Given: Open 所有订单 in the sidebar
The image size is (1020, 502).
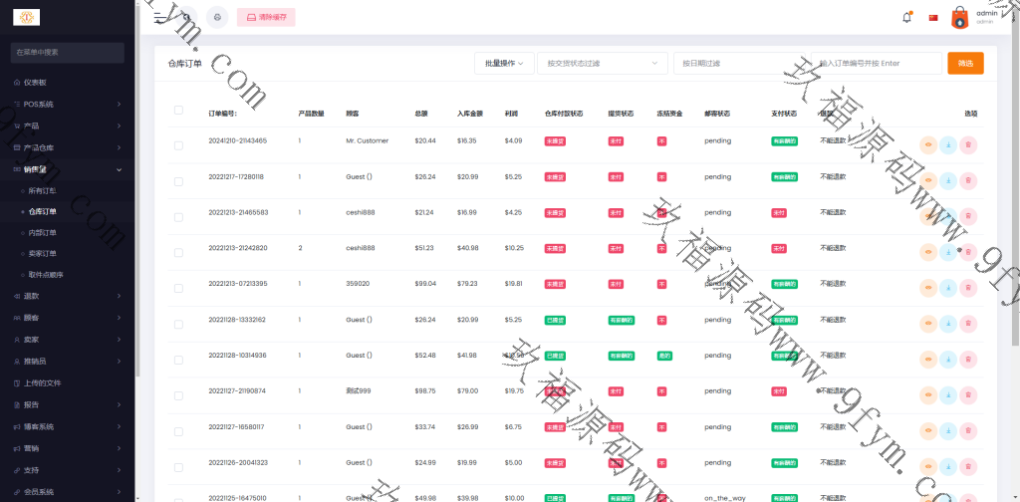Looking at the screenshot, I should coord(43,189).
